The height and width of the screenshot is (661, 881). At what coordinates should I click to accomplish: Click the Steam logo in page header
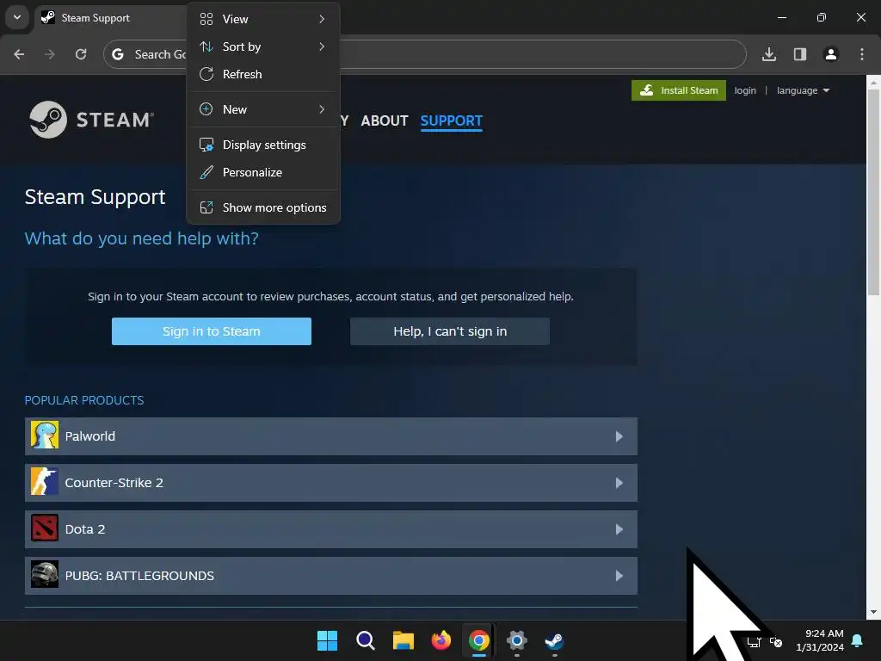point(91,119)
